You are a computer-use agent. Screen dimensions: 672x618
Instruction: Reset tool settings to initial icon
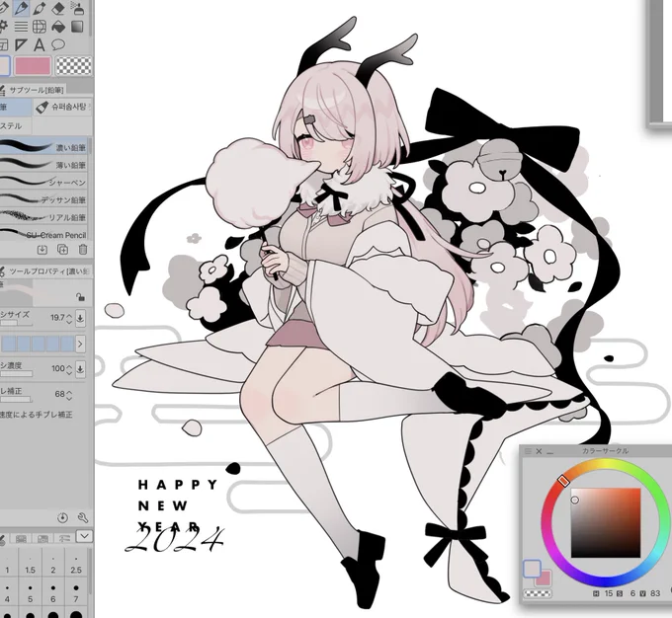coord(62,517)
